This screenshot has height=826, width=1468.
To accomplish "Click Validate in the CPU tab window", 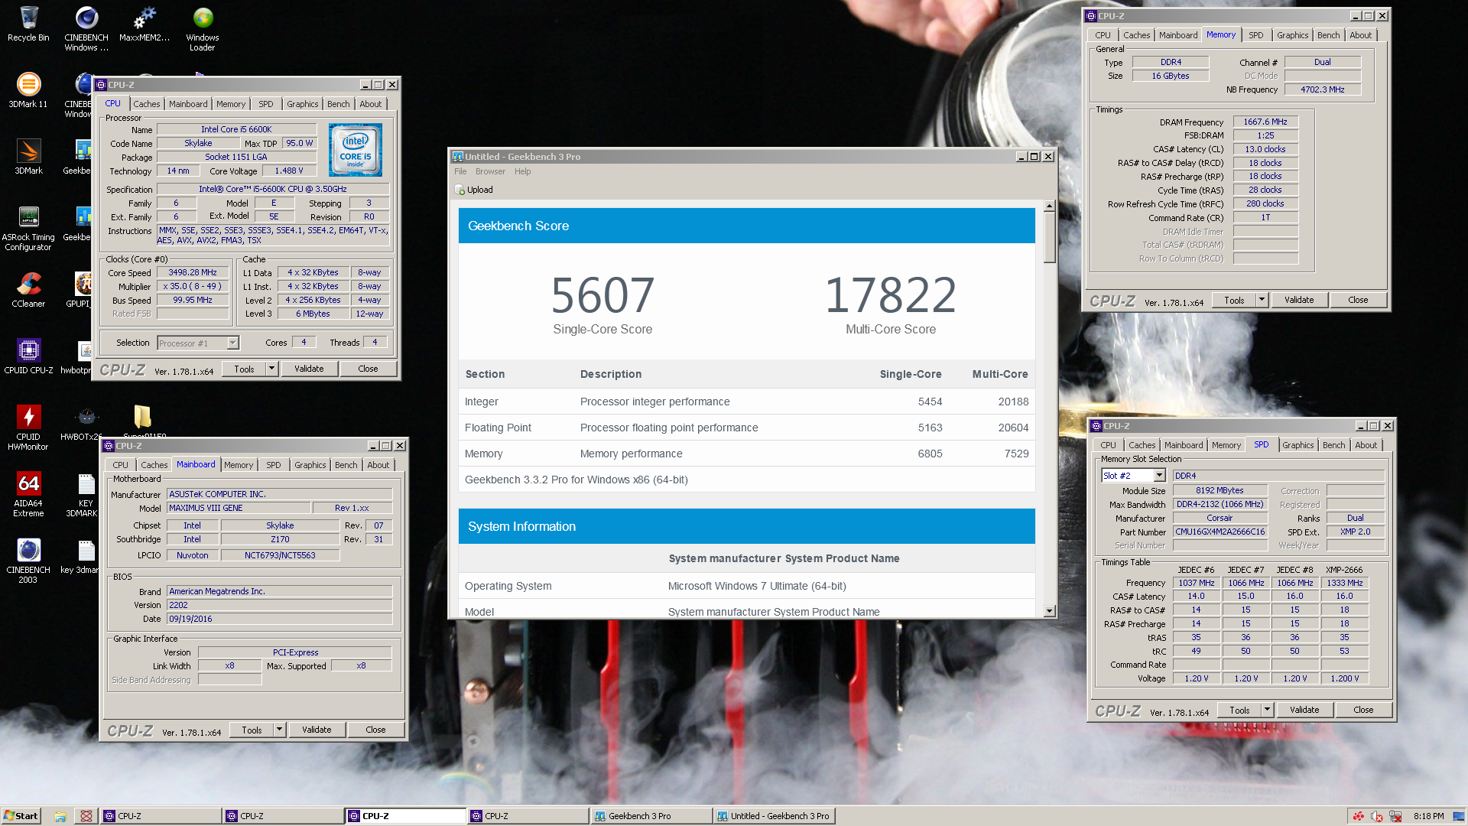I will tap(309, 369).
